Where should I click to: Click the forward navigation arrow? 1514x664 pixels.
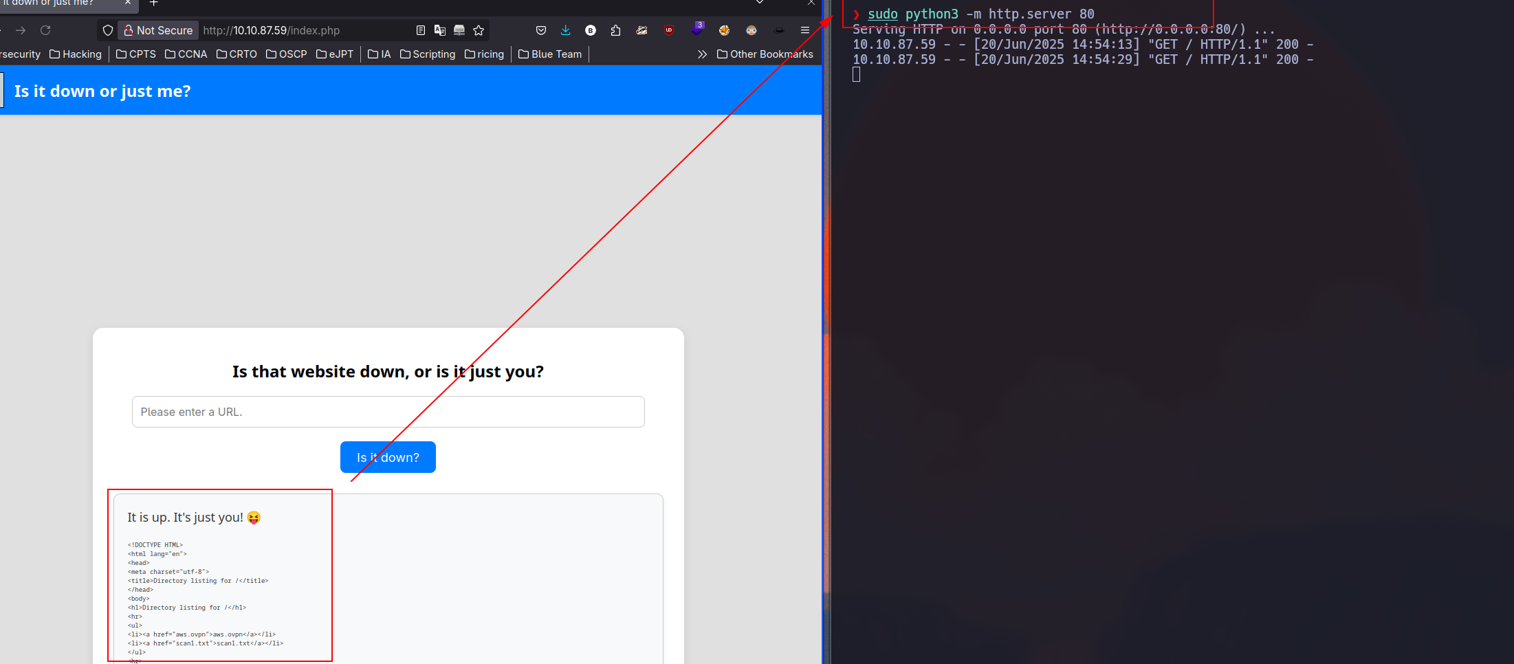[x=21, y=30]
